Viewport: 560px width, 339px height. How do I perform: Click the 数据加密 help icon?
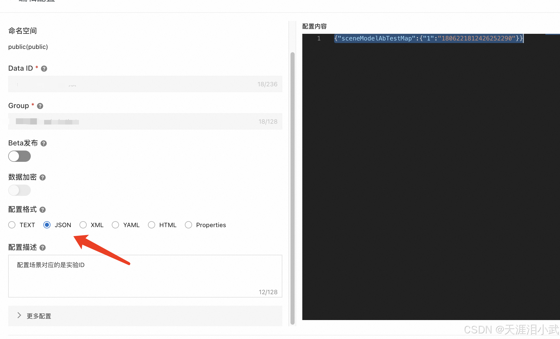coord(42,177)
